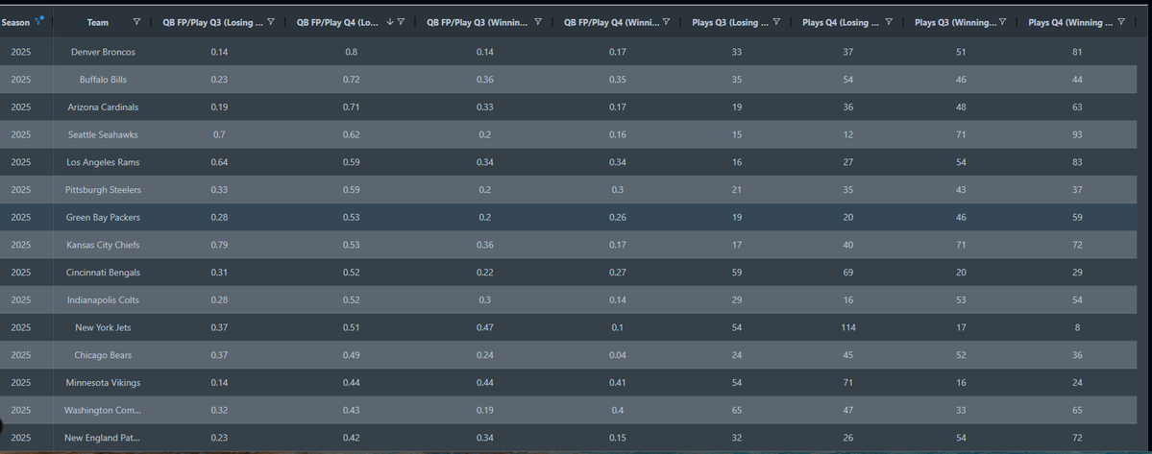Click the 0.64 value in Los Angeles Rams row
Image resolution: width=1152 pixels, height=454 pixels.
pos(219,162)
